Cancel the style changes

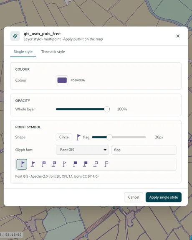click(134, 197)
